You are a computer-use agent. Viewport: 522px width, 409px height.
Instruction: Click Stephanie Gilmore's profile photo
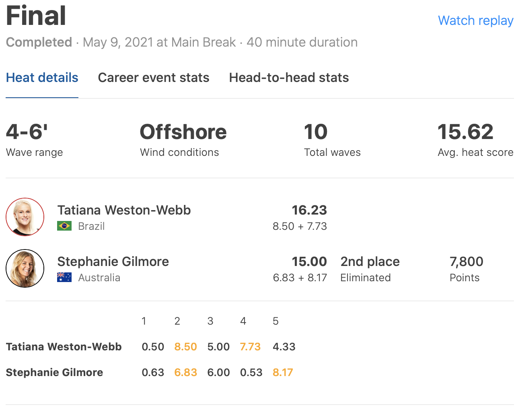coord(25,268)
